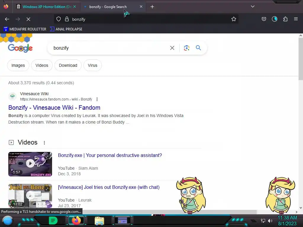
Task: Play the 13:02 Joel vs Bonzify thumbnail
Action: pos(30,196)
